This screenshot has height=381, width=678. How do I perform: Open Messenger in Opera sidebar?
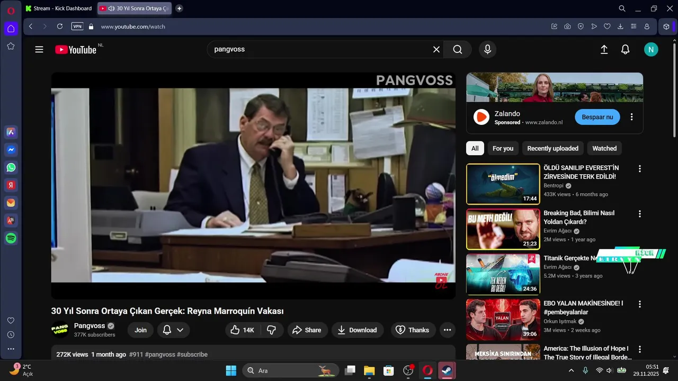pos(11,150)
